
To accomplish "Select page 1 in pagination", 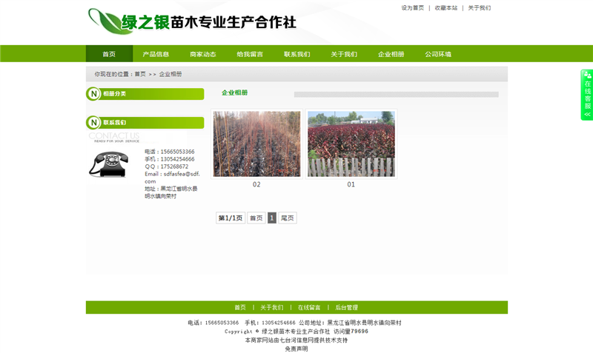I will click(272, 218).
